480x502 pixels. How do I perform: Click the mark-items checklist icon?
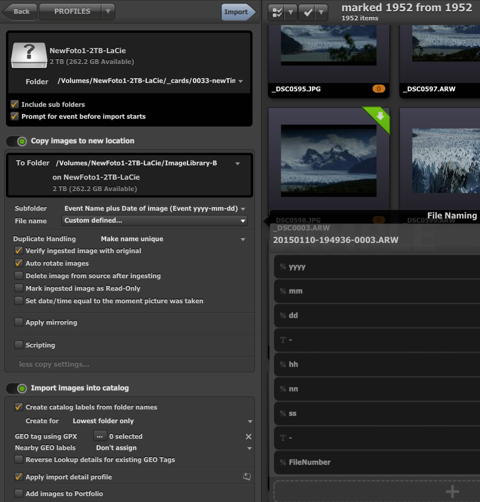(x=277, y=13)
